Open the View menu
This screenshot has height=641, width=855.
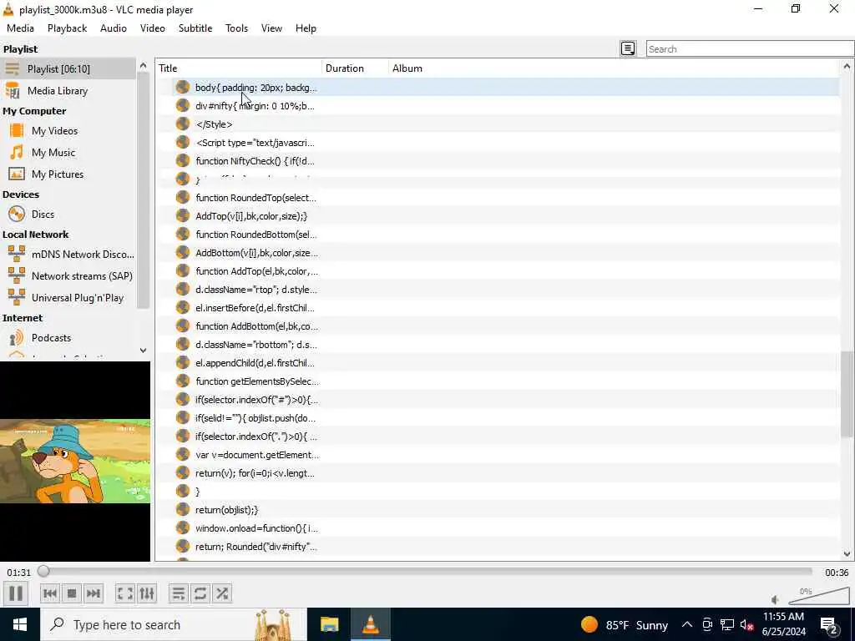(271, 28)
